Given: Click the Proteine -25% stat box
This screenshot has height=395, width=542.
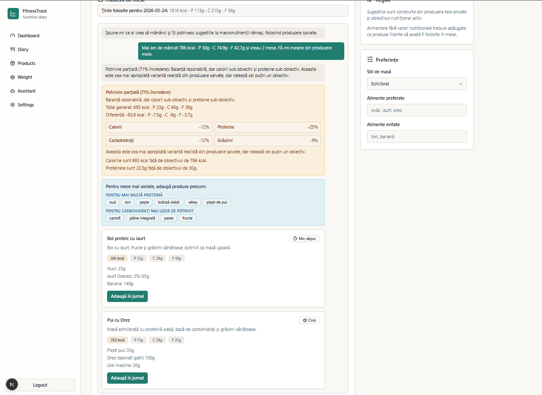Looking at the screenshot, I should coord(267,127).
